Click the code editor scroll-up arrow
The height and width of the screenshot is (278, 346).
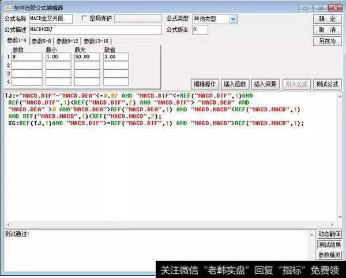[340, 96]
